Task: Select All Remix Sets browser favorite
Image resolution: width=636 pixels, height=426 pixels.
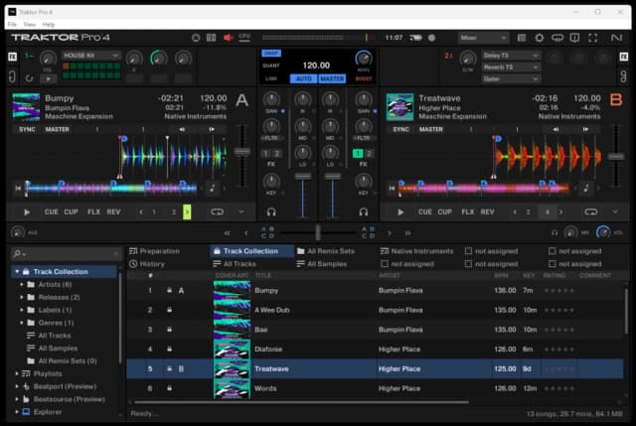Action: coord(326,251)
